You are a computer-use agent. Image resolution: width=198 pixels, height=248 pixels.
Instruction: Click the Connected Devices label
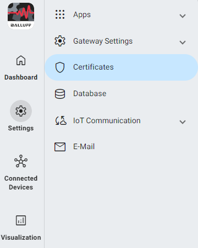pyautogui.click(x=21, y=183)
